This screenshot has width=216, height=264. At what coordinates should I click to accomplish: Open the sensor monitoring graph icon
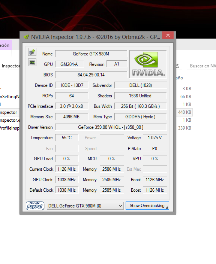coord(32,63)
